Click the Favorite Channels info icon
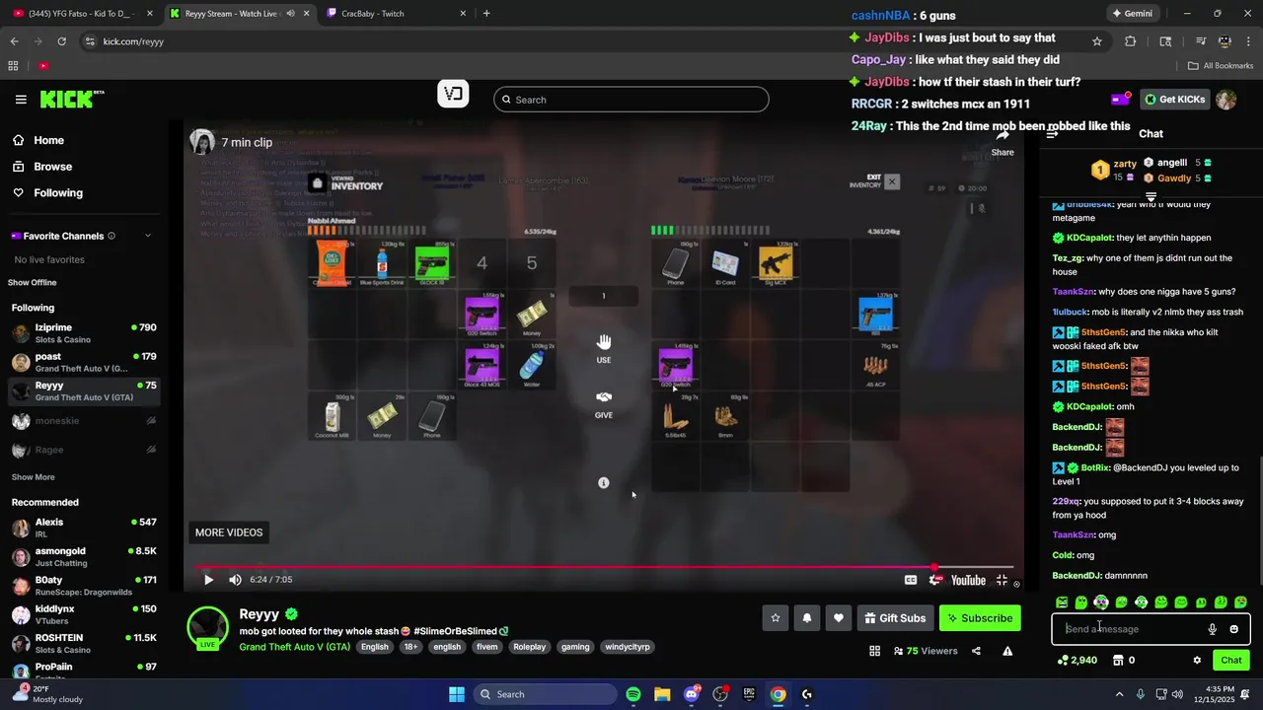The image size is (1263, 710). pyautogui.click(x=111, y=236)
